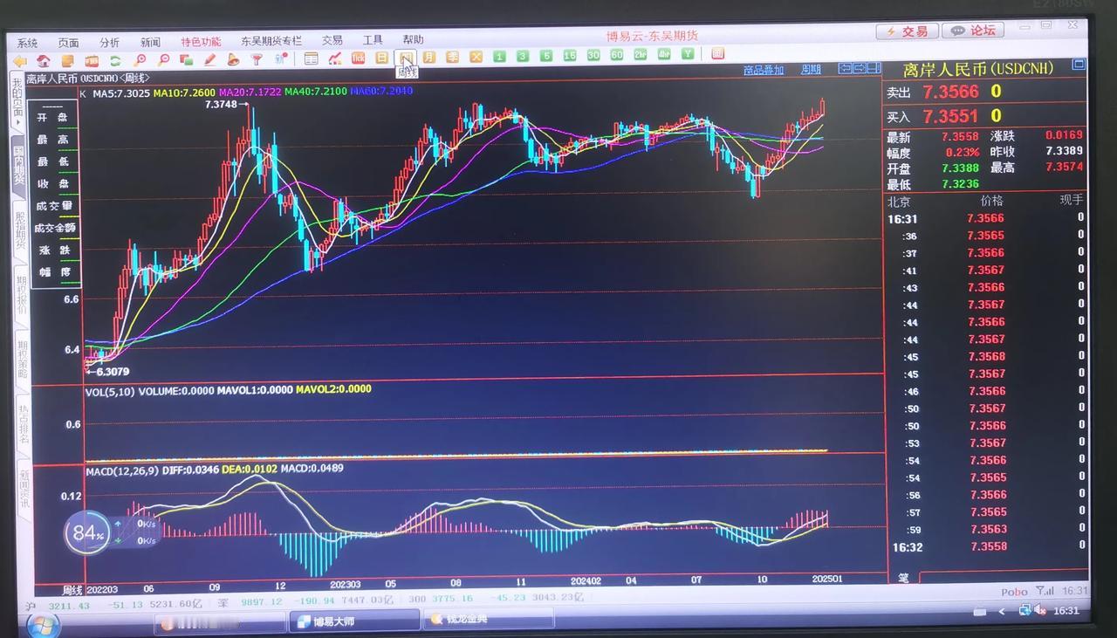
Task: Select monthly K-line period icon 月
Action: 428,58
